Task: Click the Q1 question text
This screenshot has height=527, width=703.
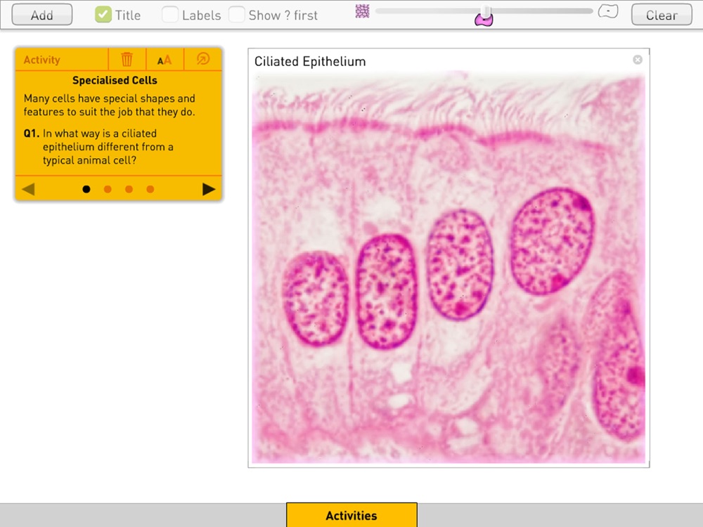Action: tap(108, 147)
